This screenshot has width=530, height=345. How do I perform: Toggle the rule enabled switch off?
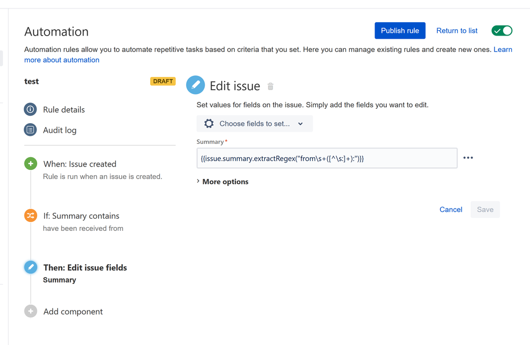pos(502,31)
